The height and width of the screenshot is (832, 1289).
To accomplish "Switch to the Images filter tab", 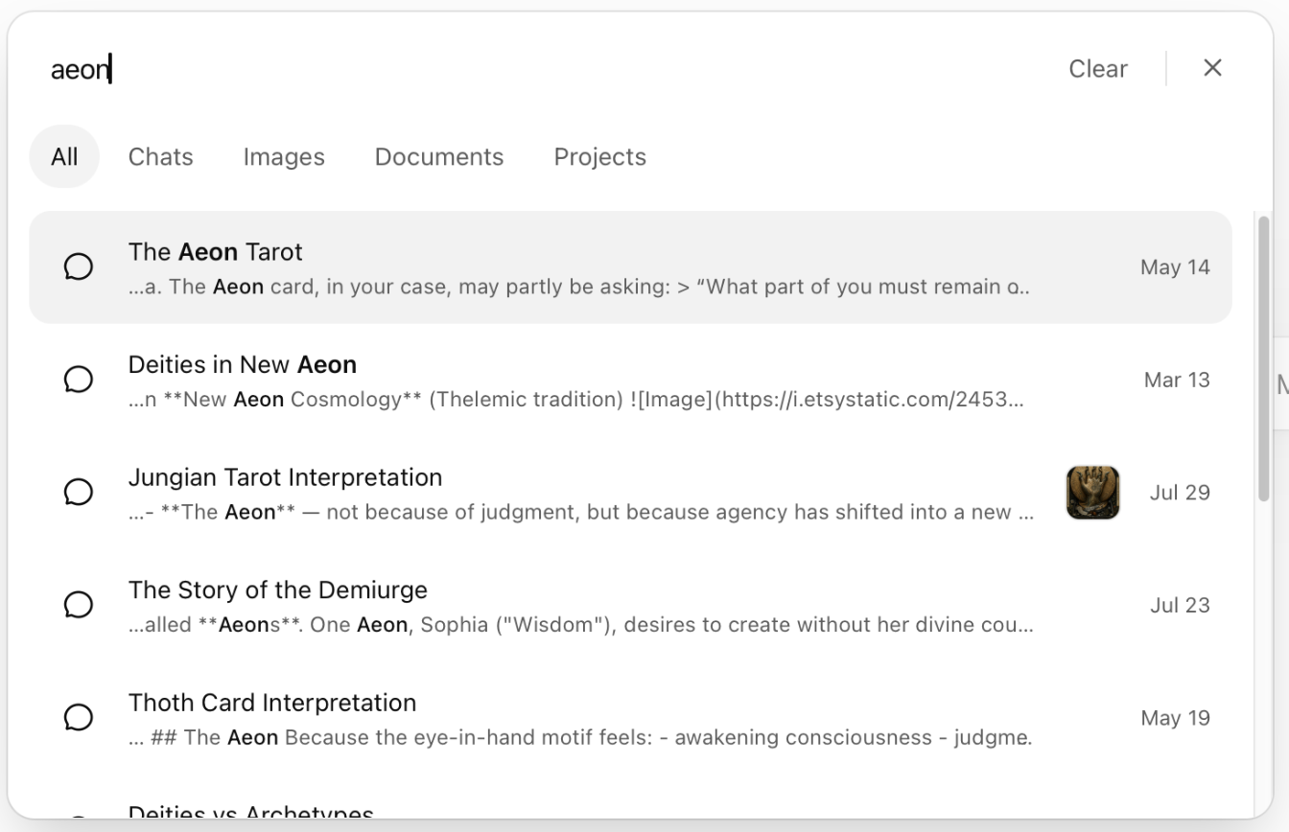I will 284,156.
